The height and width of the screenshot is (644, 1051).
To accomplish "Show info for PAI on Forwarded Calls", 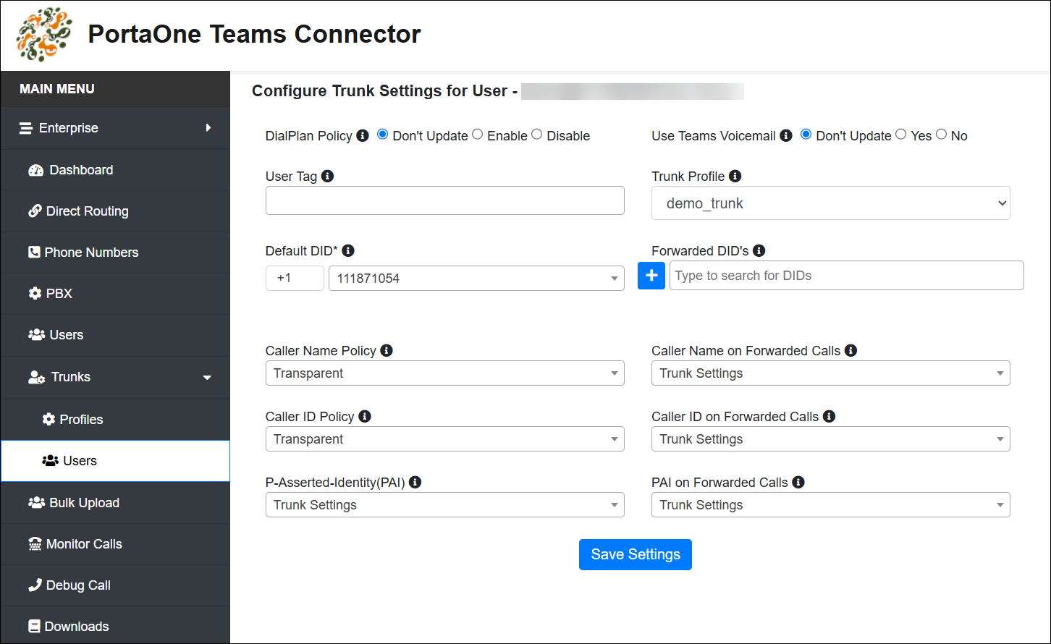I will pyautogui.click(x=798, y=482).
